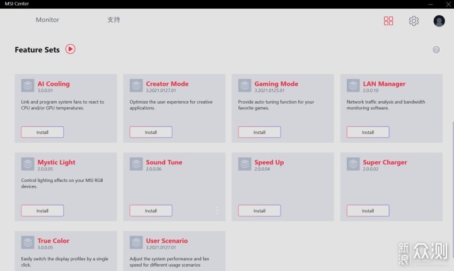The width and height of the screenshot is (454, 271).
Task: Click the AI Cooling feature icon
Action: (x=28, y=85)
